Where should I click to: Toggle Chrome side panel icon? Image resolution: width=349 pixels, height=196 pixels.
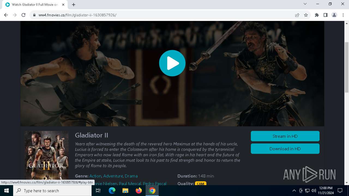pyautogui.click(x=326, y=15)
